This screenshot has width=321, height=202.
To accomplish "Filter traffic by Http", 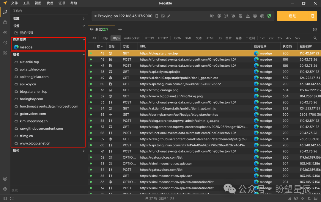I will (x=105, y=38).
